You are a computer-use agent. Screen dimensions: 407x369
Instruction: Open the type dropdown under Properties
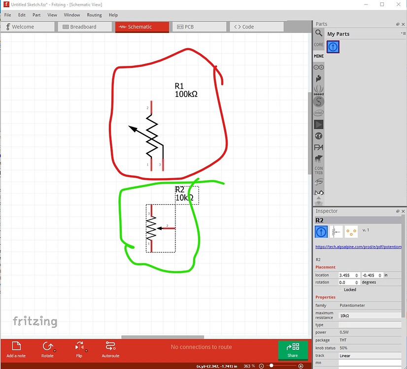tap(370, 324)
